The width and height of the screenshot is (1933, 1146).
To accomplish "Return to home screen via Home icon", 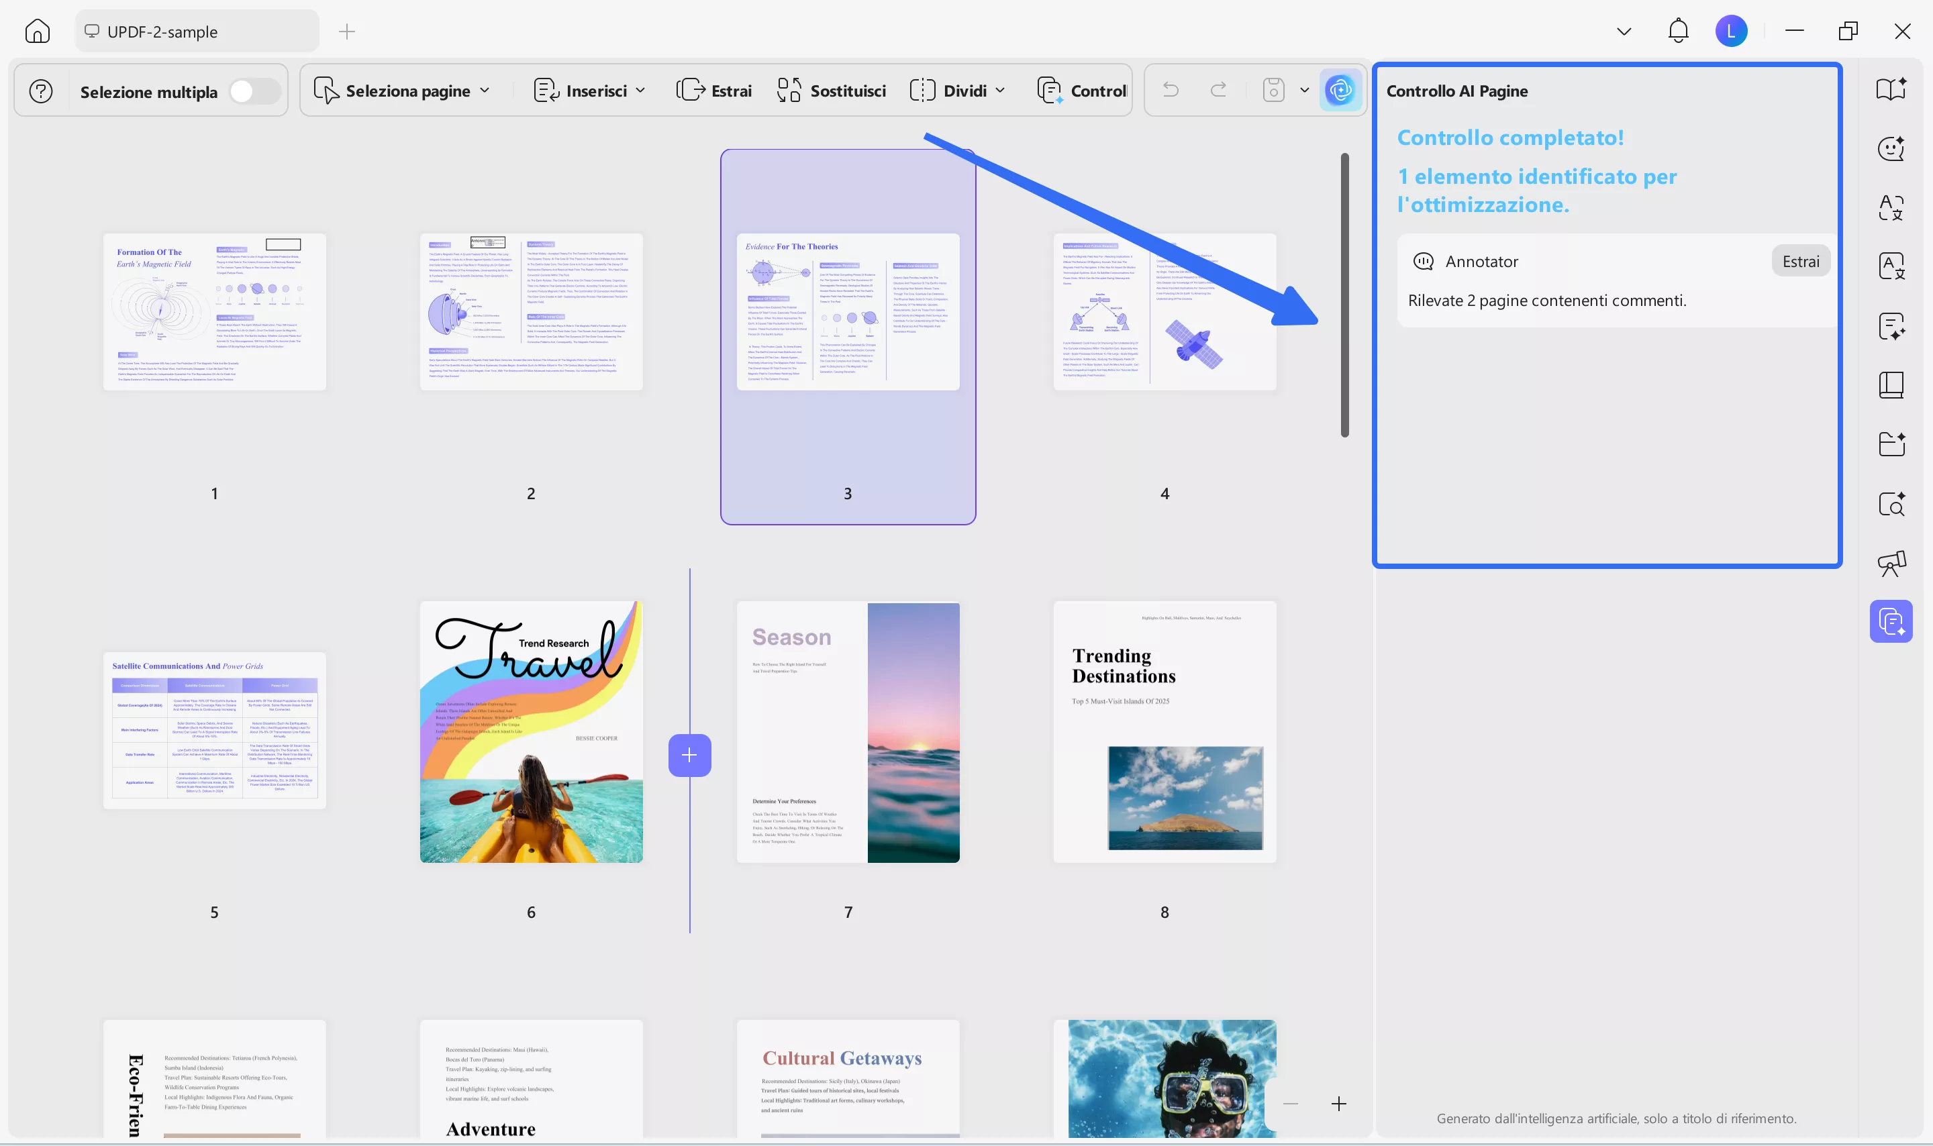I will pos(37,31).
